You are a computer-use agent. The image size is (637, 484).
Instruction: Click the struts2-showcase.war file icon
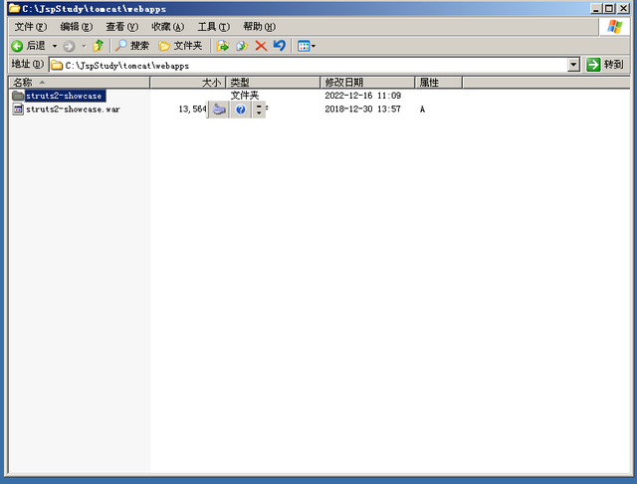[x=18, y=109]
